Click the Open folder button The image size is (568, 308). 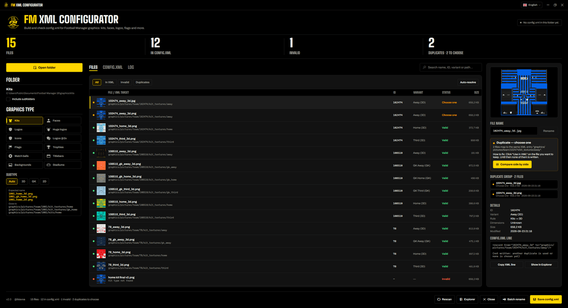coord(44,68)
